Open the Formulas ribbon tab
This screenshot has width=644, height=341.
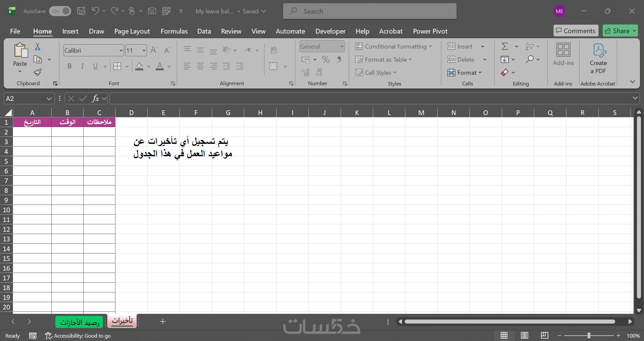[x=174, y=31]
